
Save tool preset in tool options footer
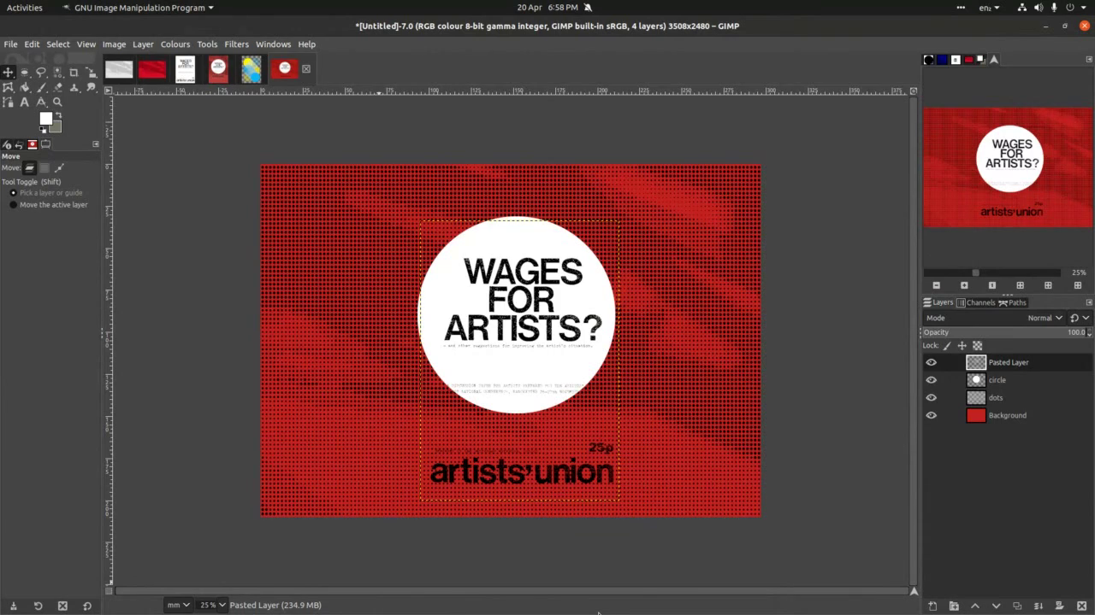tap(13, 606)
